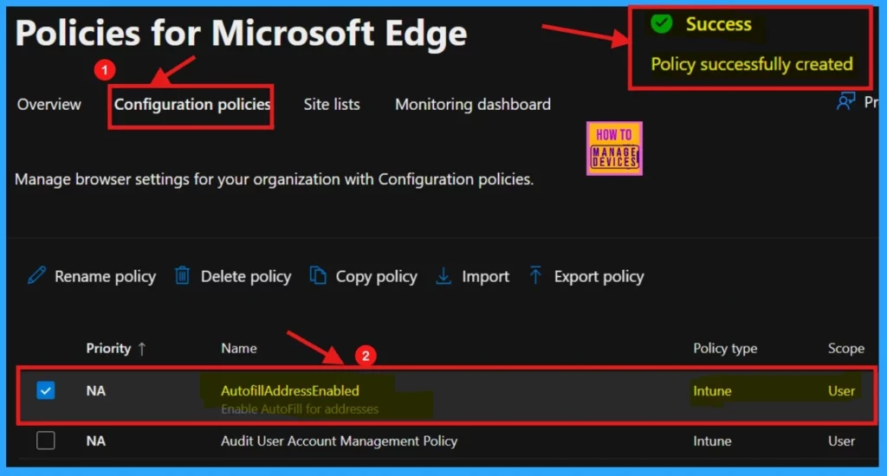The width and height of the screenshot is (887, 476).
Task: Open the AutofillAddressEnabled policy
Action: pos(290,390)
